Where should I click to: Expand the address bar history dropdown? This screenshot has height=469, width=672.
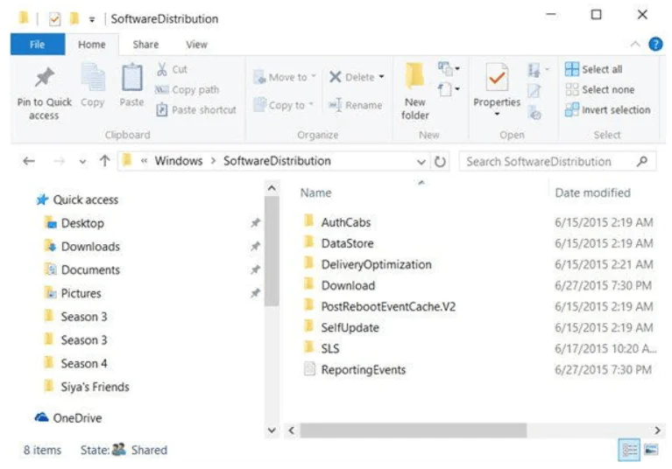421,162
